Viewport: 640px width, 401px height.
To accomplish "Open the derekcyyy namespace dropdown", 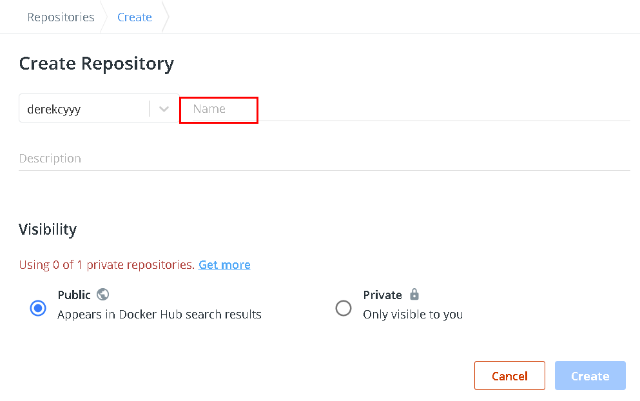I will tap(84, 109).
